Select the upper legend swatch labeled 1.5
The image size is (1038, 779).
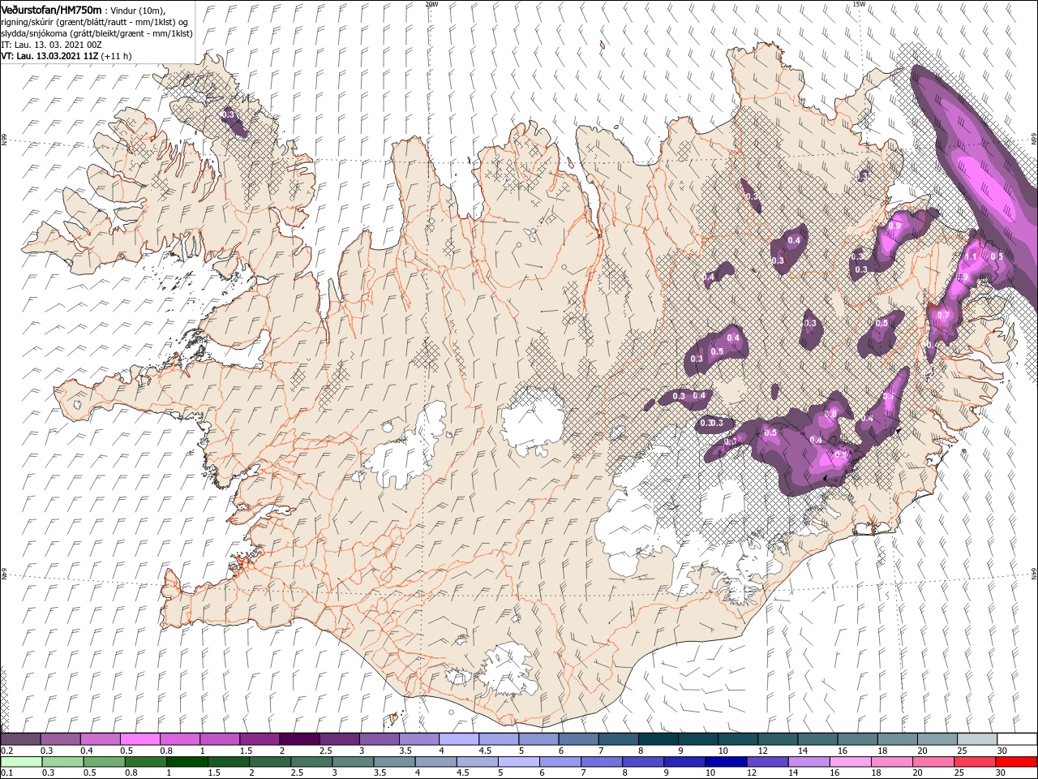[x=259, y=739]
